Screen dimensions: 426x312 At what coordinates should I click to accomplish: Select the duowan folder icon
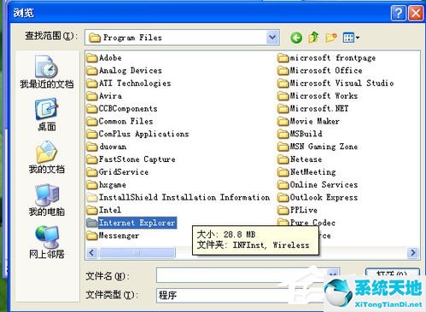pyautogui.click(x=91, y=147)
